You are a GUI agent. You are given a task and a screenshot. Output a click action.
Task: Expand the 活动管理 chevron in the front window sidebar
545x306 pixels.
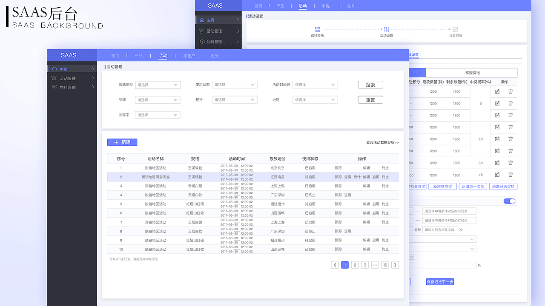(93, 78)
